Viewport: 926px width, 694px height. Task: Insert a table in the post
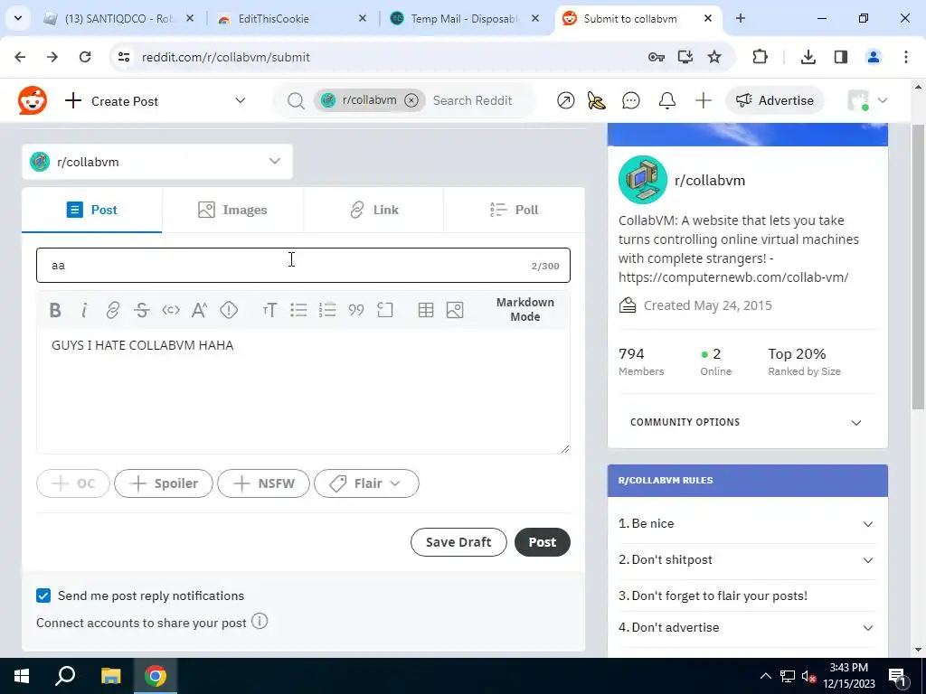[x=426, y=310]
